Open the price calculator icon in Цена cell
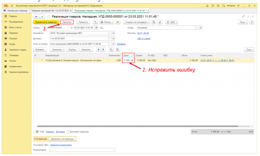The image size is (260, 156). (132, 61)
